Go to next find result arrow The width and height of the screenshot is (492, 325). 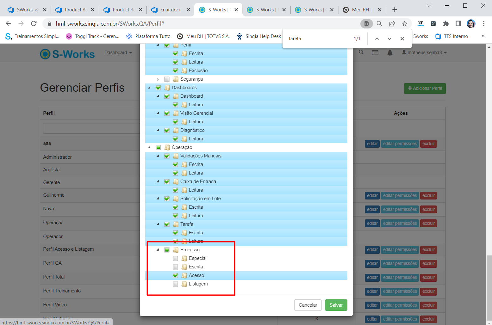(x=389, y=39)
